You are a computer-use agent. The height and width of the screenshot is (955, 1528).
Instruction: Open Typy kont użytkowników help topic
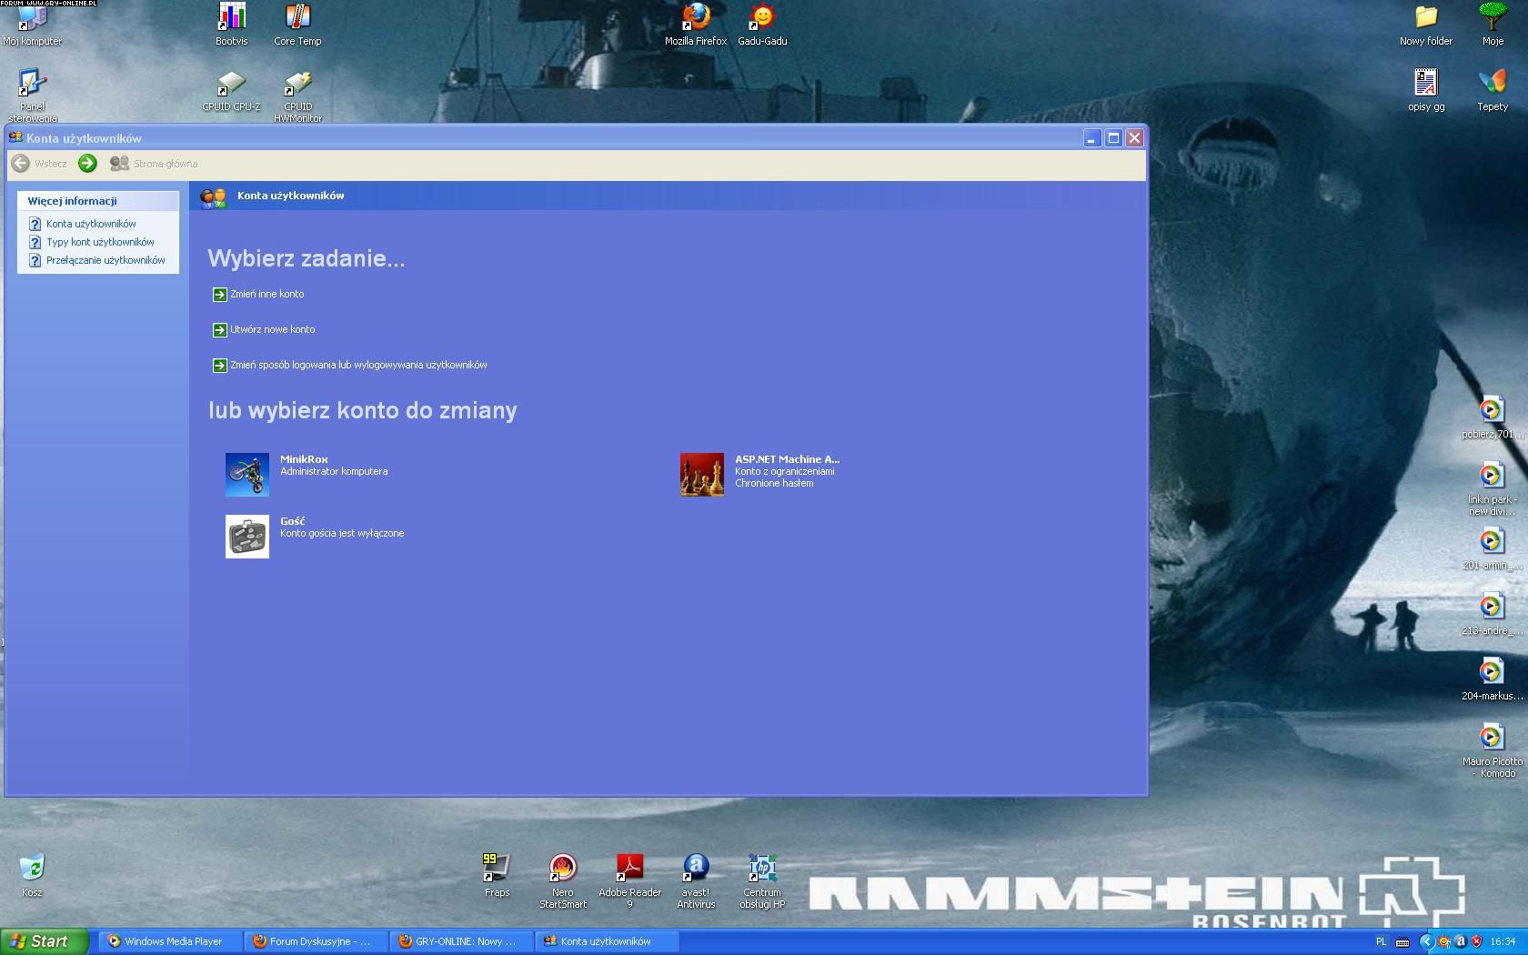point(100,243)
